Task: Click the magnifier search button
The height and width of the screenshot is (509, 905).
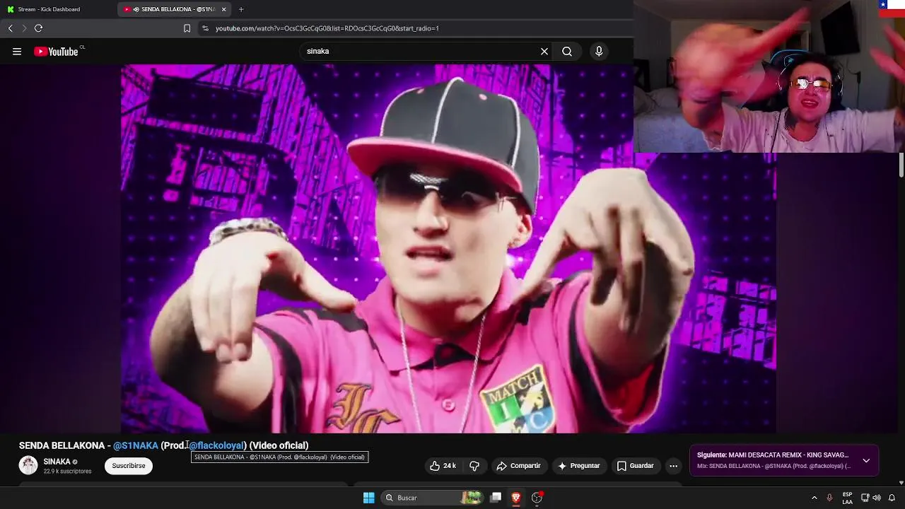Action: (x=567, y=52)
